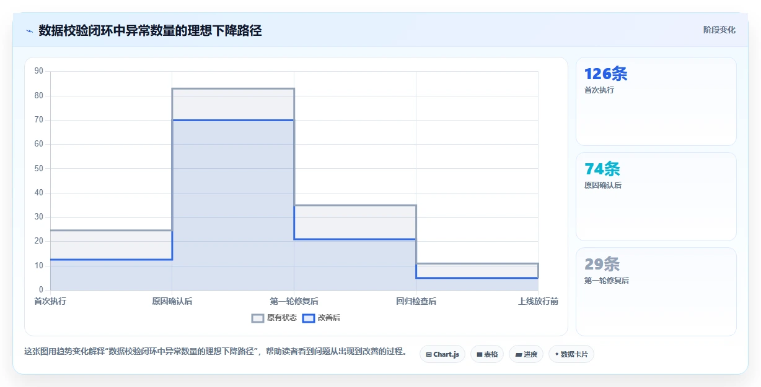
Task: Click the 表格 tag icon
Action: point(480,354)
